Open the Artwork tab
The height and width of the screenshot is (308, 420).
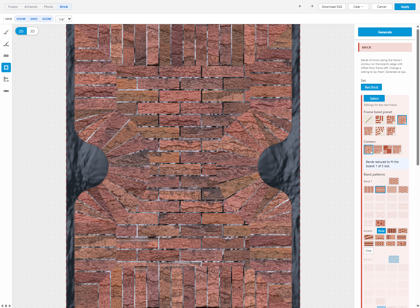click(31, 7)
